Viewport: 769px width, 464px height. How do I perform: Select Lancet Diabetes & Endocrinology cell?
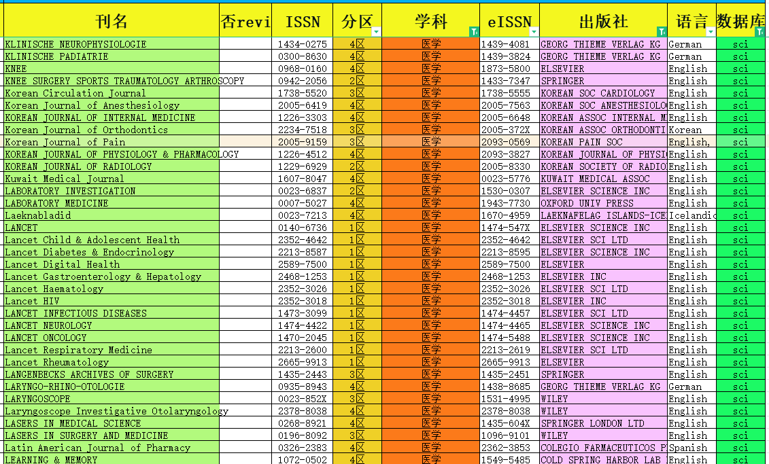pyautogui.click(x=112, y=252)
